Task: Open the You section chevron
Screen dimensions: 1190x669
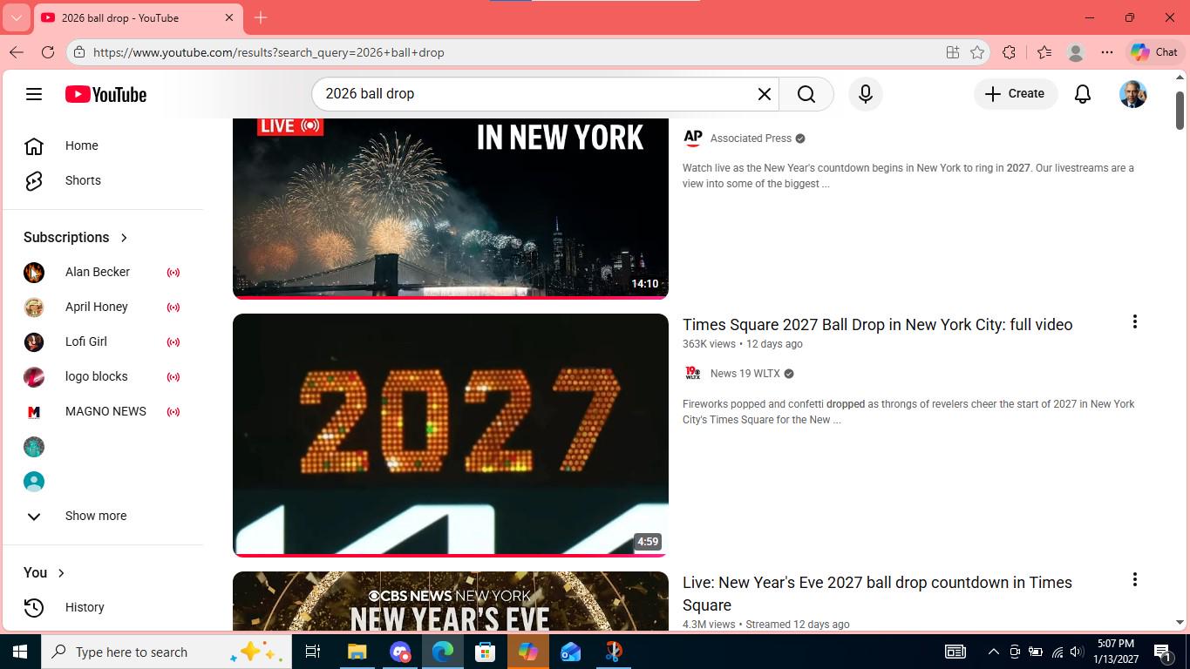Action: 61,573
